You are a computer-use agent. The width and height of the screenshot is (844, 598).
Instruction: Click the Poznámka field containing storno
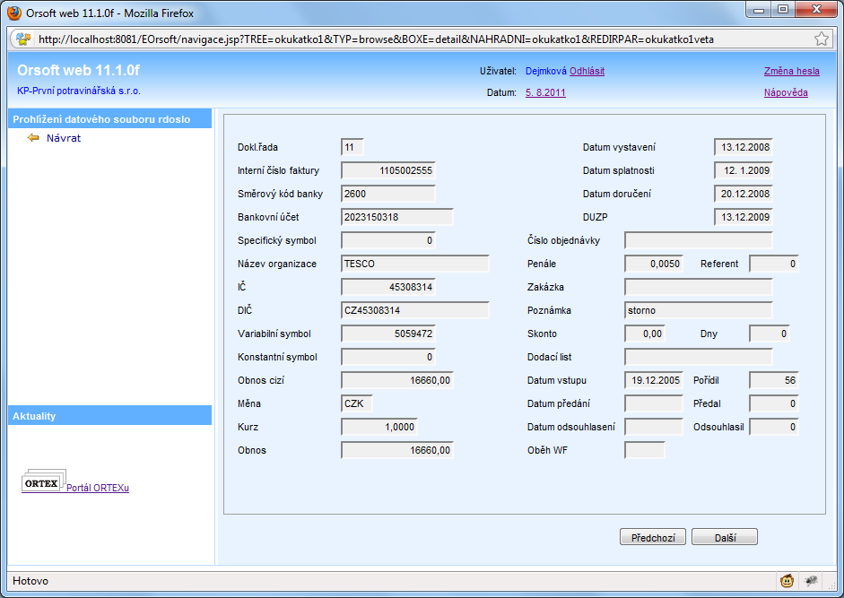click(698, 310)
